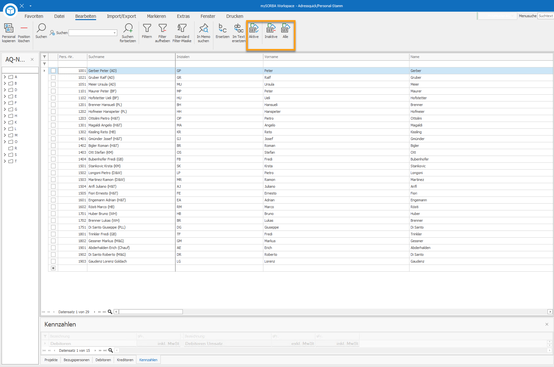Click the search magnifier in Kennzahlen navigator
The image size is (554, 367).
(111, 350)
